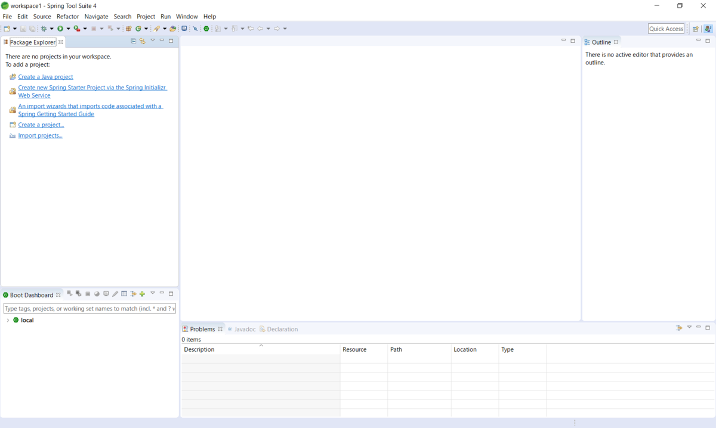Viewport: 716px width, 428px height.
Task: Click the Toggle Mark Occurrences toolbar icon
Action: coord(195,29)
